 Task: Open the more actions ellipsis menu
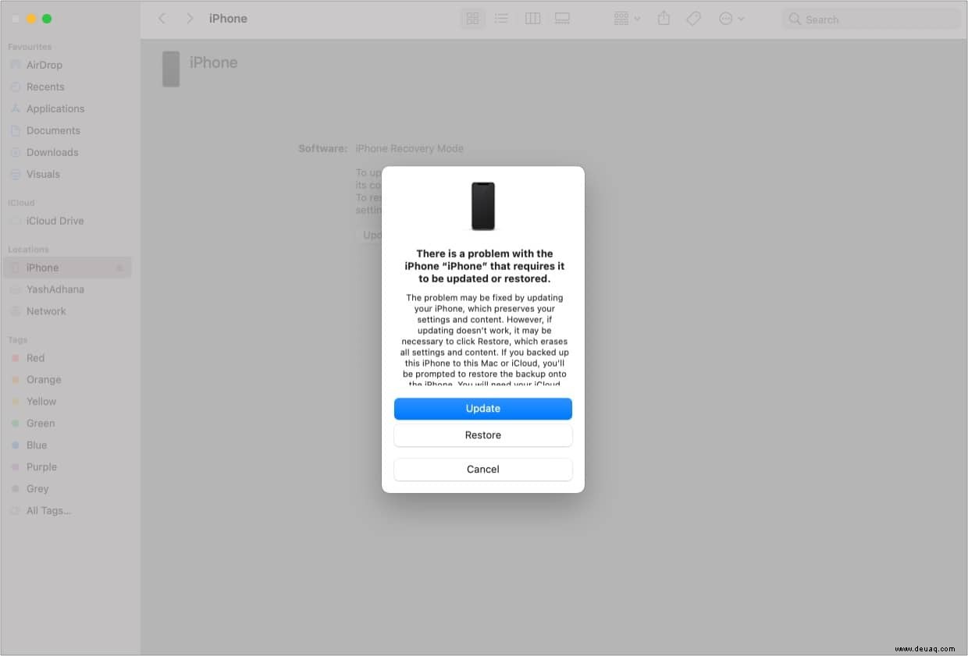(731, 19)
